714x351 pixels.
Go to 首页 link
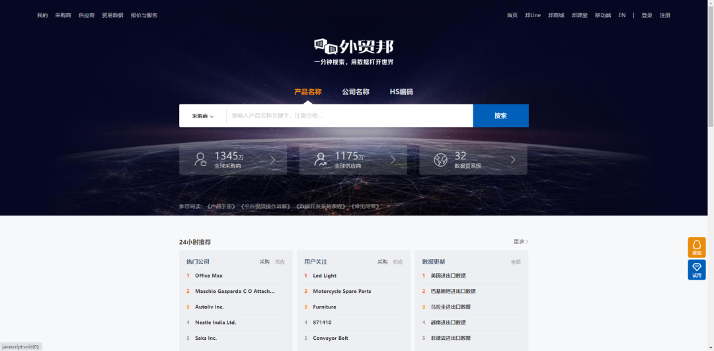point(512,15)
